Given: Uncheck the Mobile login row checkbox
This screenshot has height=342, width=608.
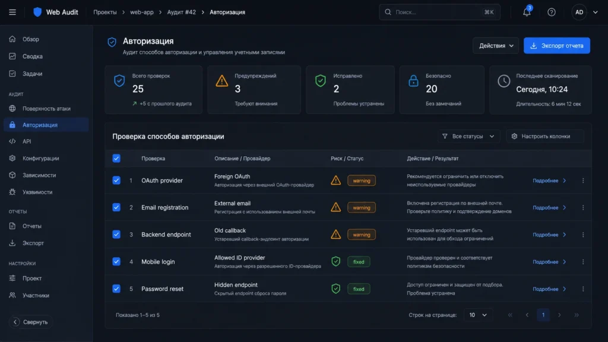Looking at the screenshot, I should (116, 262).
